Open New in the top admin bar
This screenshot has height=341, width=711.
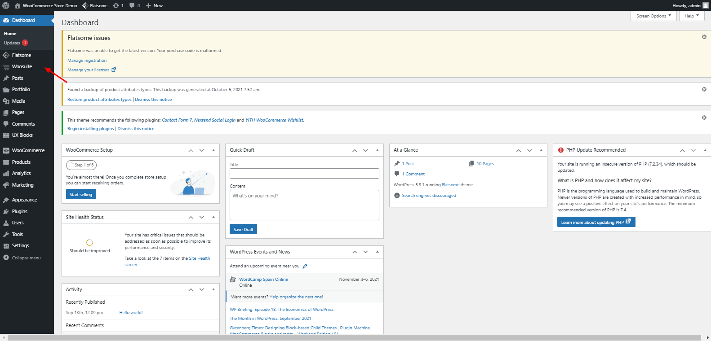154,5
